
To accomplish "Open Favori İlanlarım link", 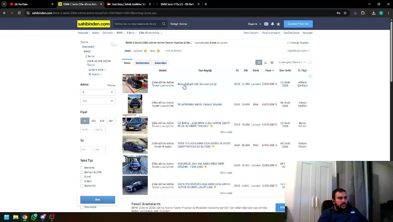I will pyautogui.click(x=251, y=33).
